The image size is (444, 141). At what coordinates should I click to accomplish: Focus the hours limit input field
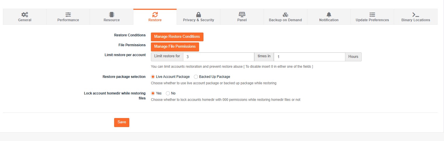point(309,57)
